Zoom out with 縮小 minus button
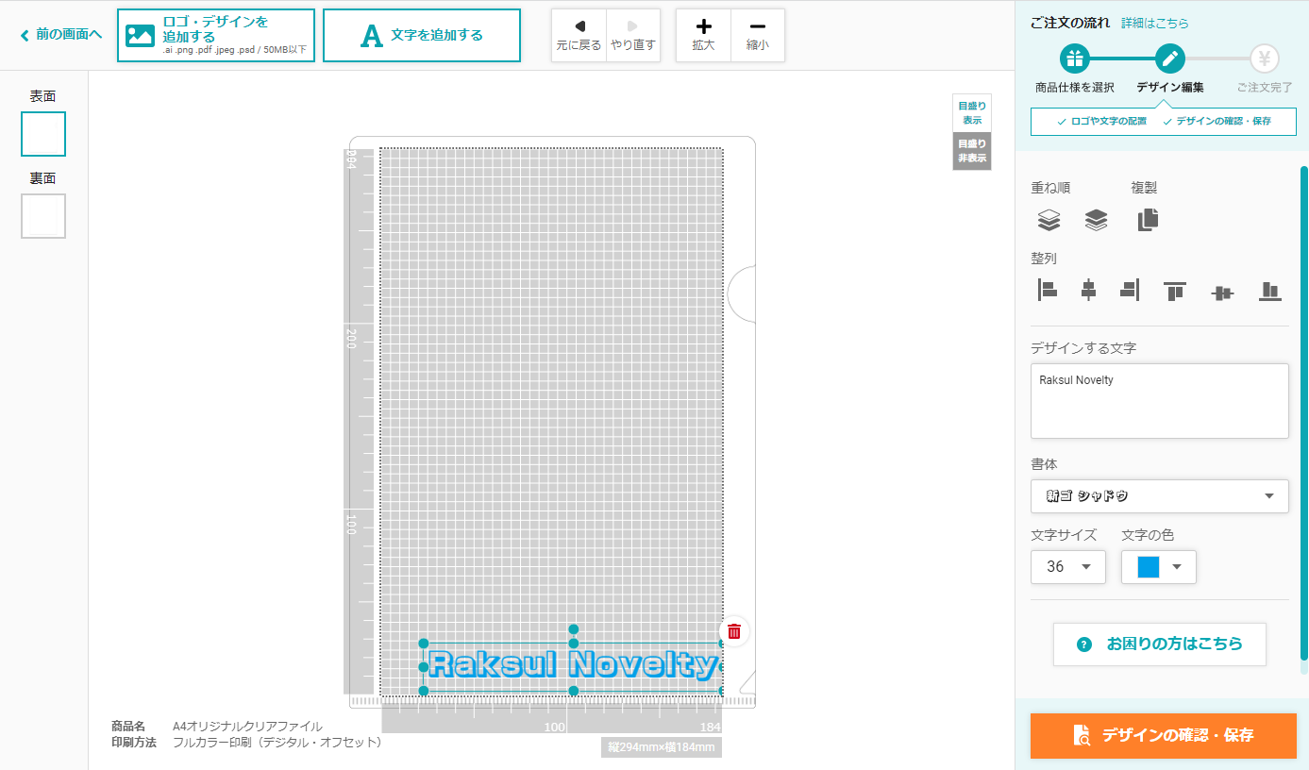This screenshot has height=770, width=1309. click(x=758, y=36)
